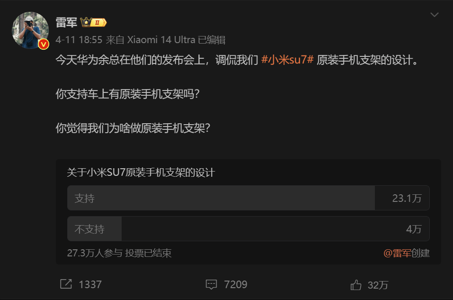This screenshot has width=453, height=300.
Task: Click the crown membership level badge
Action: click(94, 22)
